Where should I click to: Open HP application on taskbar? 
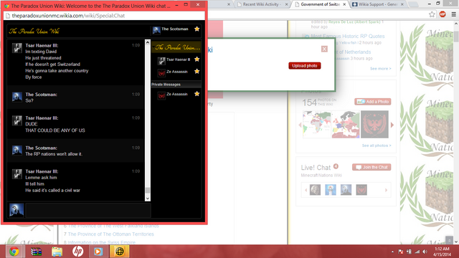77,252
